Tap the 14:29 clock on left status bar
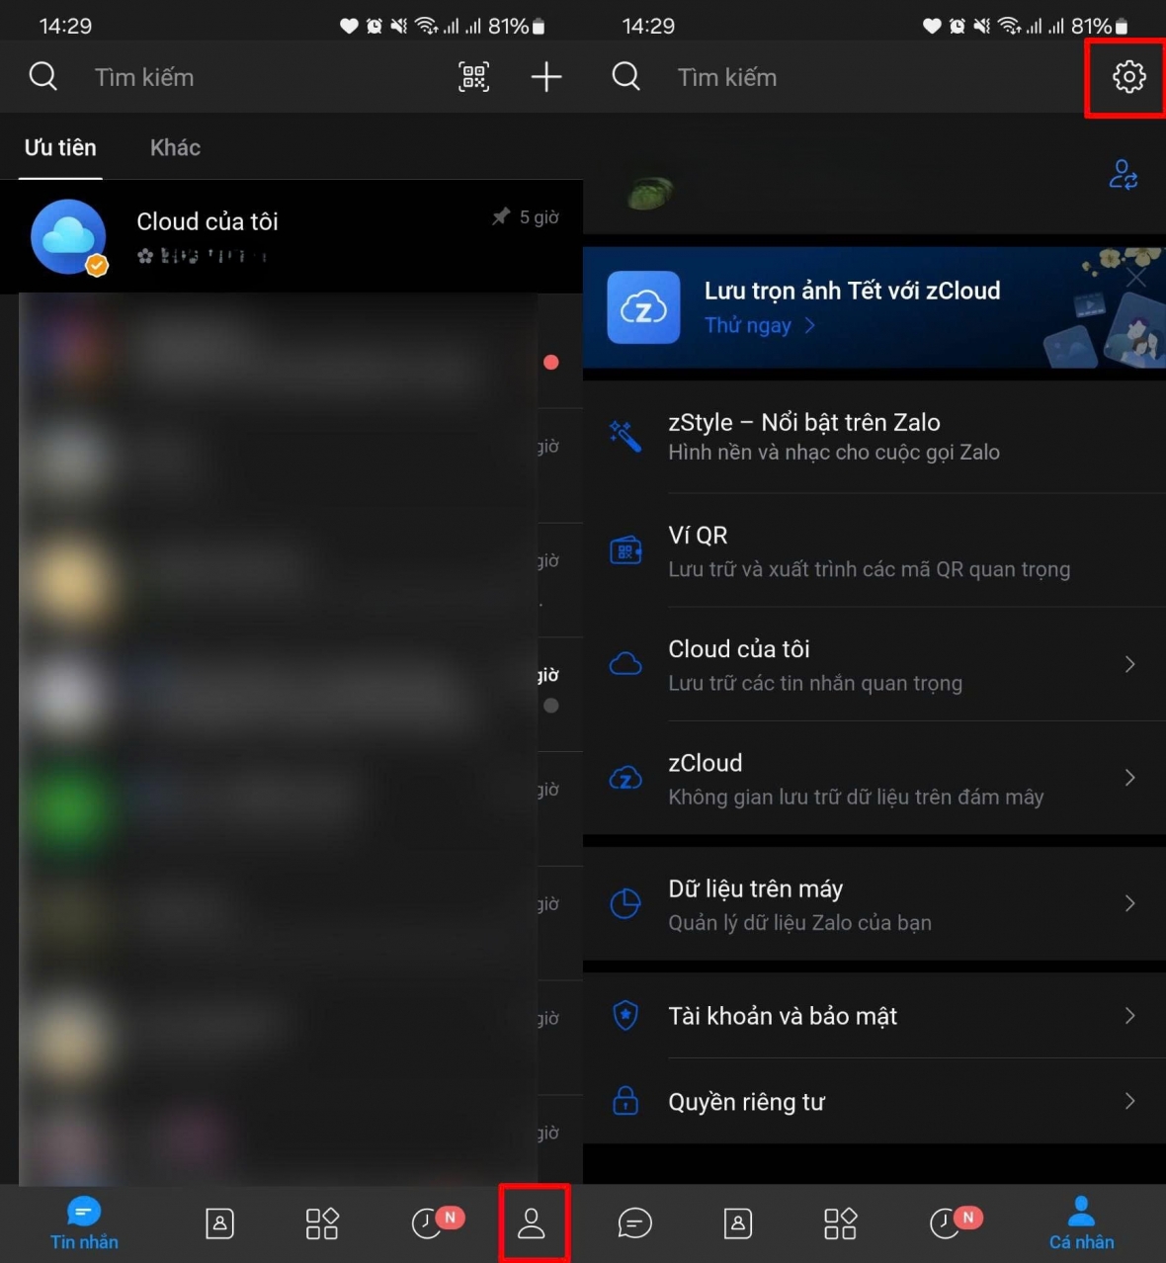The image size is (1166, 1263). (65, 27)
